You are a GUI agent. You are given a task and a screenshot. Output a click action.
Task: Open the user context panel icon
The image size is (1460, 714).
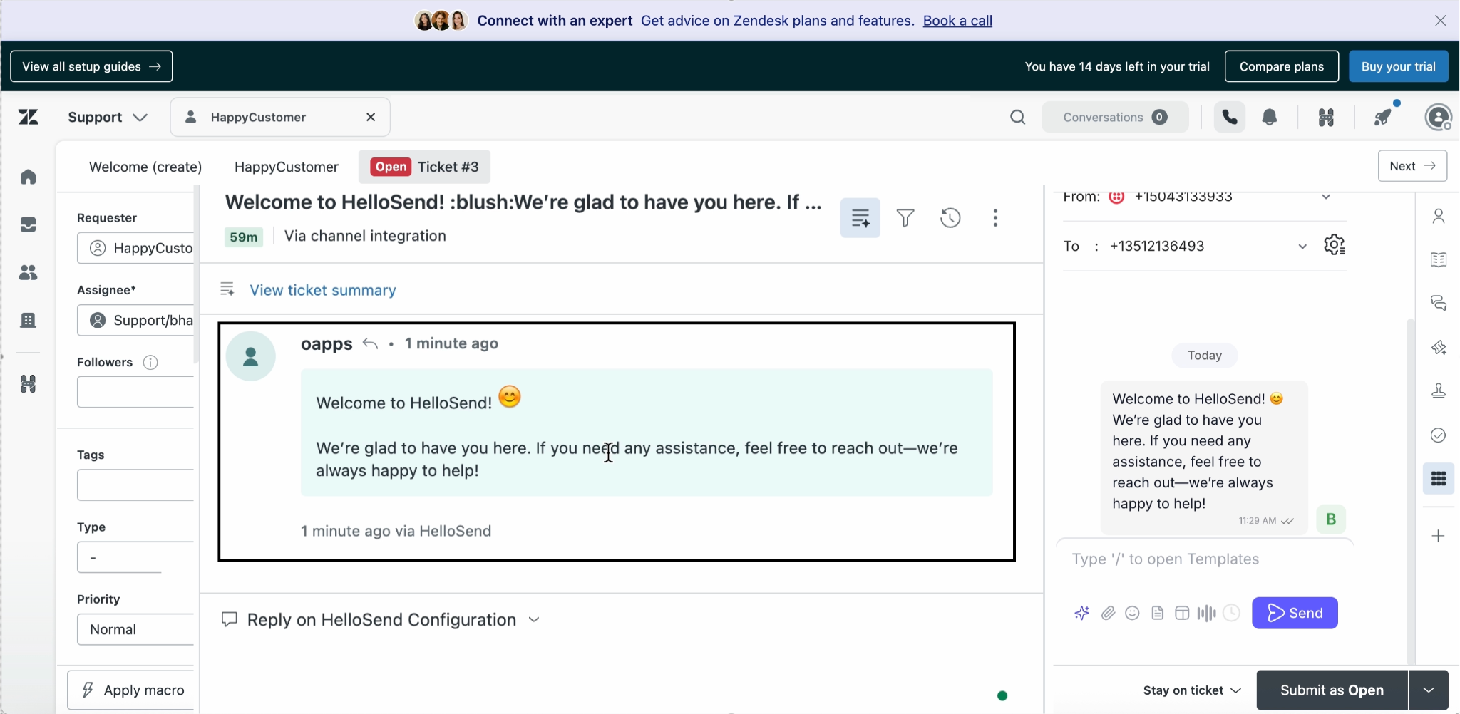(x=1439, y=216)
